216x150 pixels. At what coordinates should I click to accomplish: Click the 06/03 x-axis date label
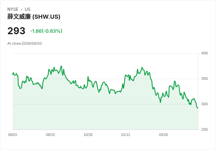point(13,135)
